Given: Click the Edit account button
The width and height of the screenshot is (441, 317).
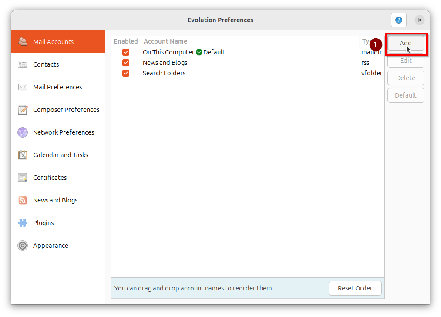Looking at the screenshot, I should 405,61.
